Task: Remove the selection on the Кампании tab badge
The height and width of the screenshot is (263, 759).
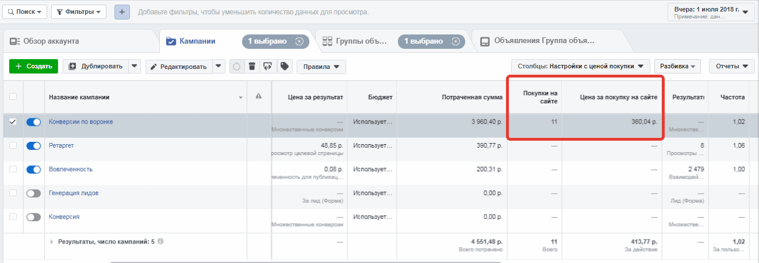Action: click(299, 41)
